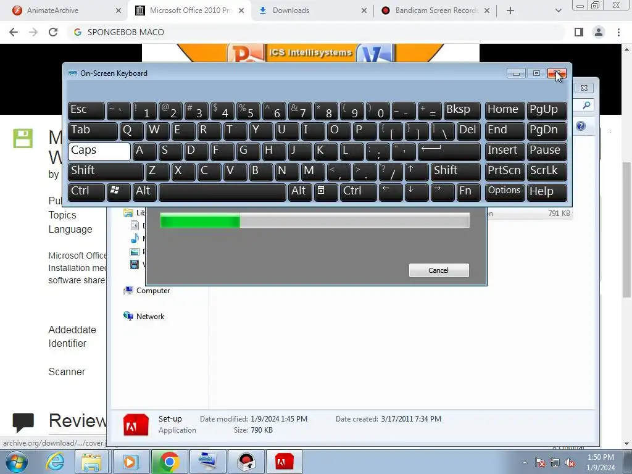Click the Bksp key
This screenshot has width=632, height=474.
coord(462,110)
